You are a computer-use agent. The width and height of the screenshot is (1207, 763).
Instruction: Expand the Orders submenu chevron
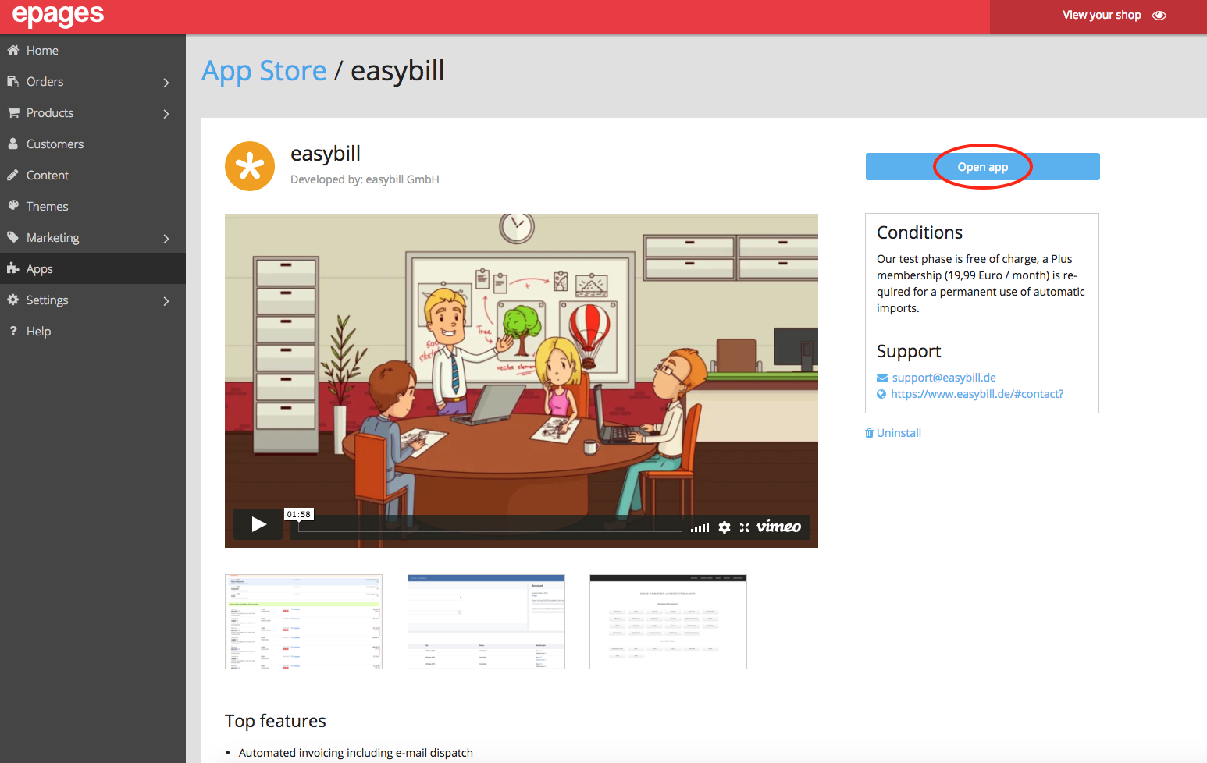[166, 82]
